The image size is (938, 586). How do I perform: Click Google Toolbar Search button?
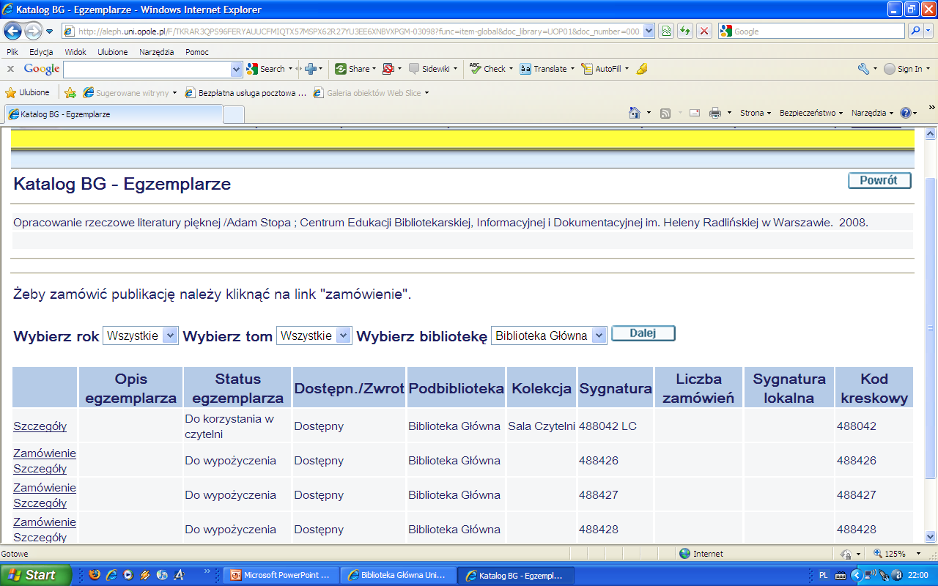(266, 69)
